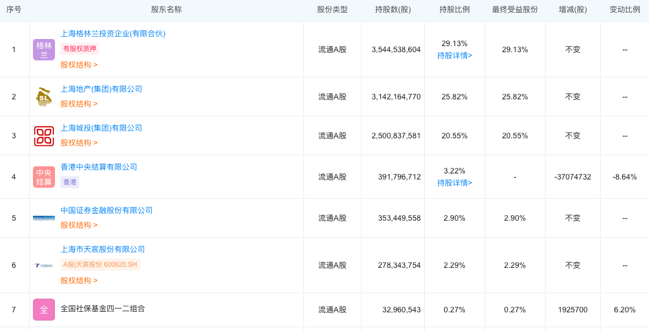This screenshot has width=649, height=331.
Task: Click the share count 391,796,712
Action: tap(400, 177)
